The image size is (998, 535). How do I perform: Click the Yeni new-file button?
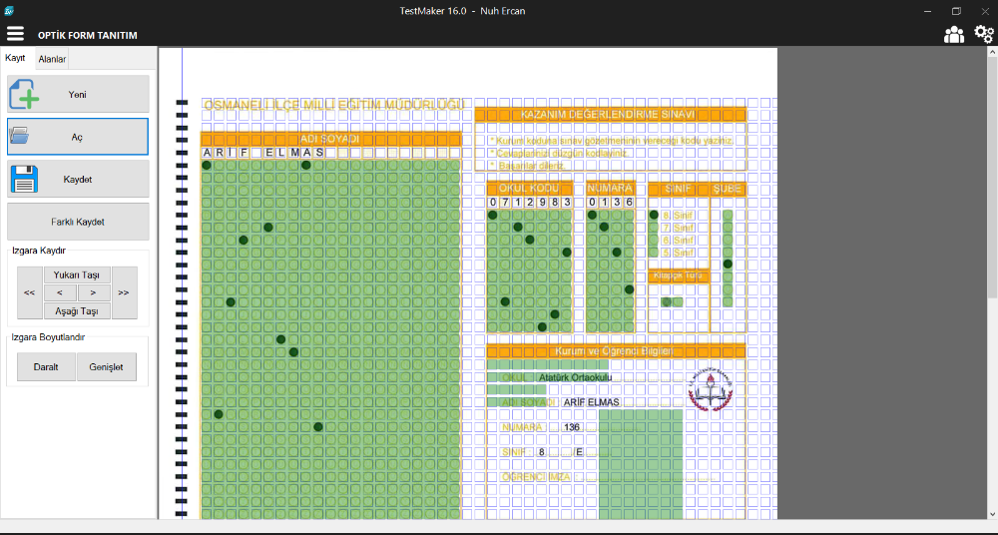[x=78, y=94]
